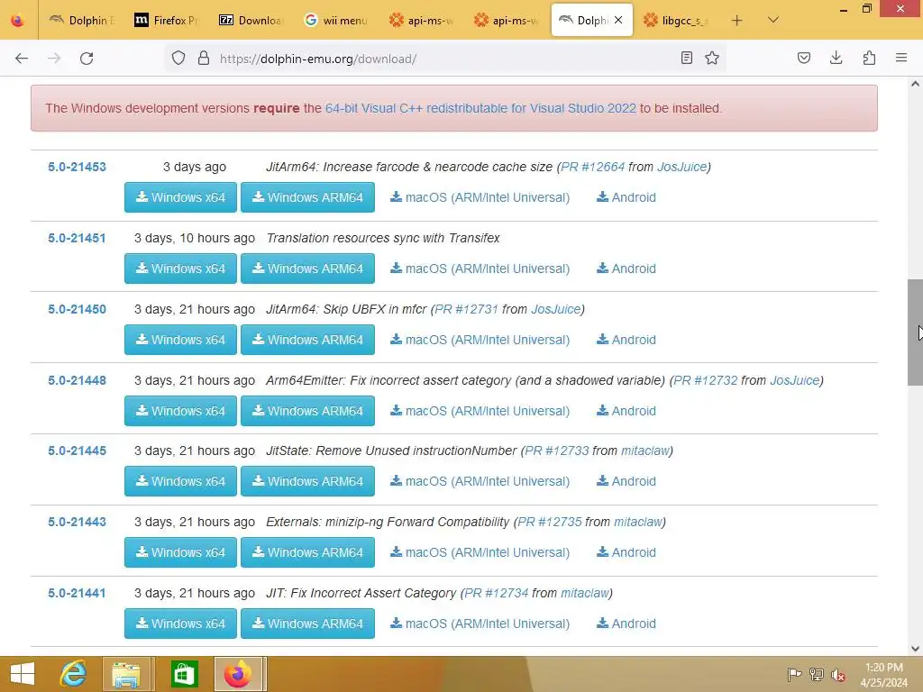Show site security padlock info
Image resolution: width=923 pixels, height=692 pixels.
(204, 59)
